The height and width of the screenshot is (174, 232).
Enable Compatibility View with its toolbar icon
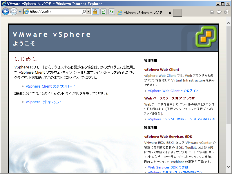[x=104, y=12]
